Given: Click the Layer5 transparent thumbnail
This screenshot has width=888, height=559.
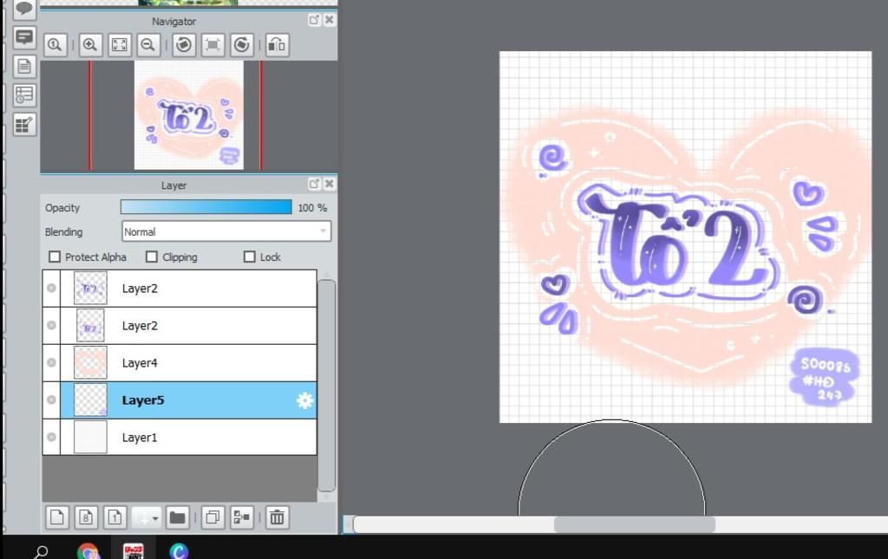Looking at the screenshot, I should 90,400.
